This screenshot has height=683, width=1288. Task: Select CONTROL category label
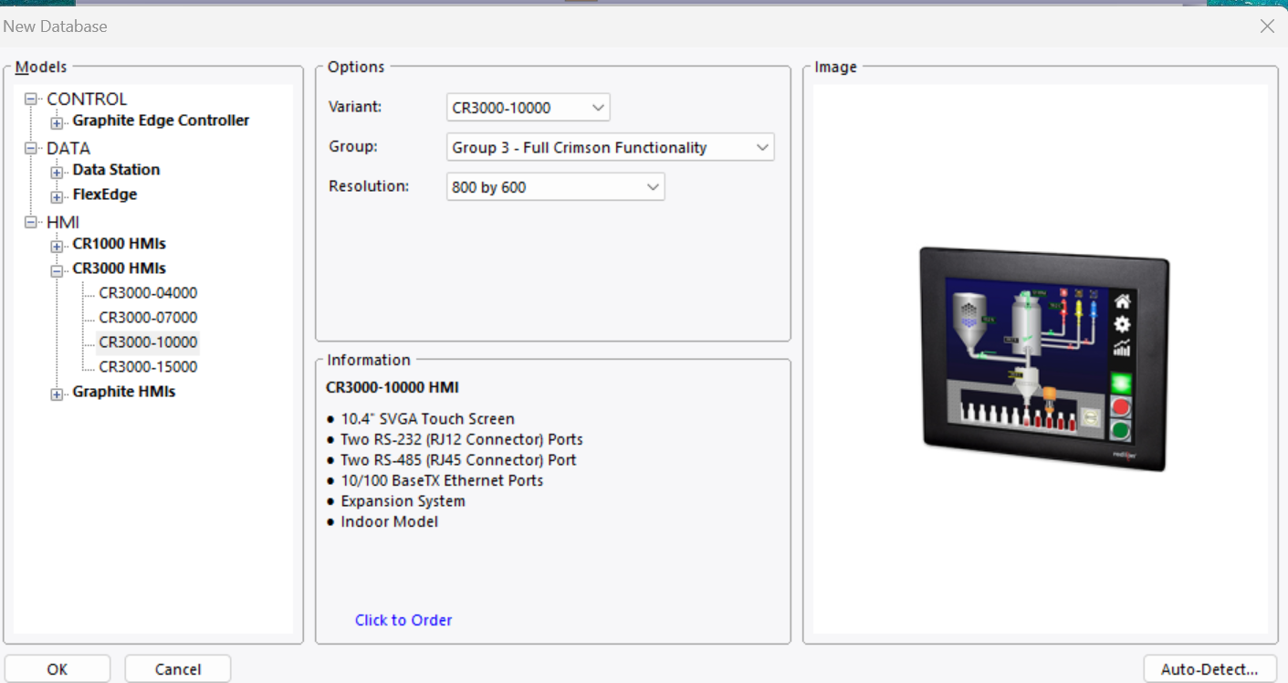click(x=87, y=99)
